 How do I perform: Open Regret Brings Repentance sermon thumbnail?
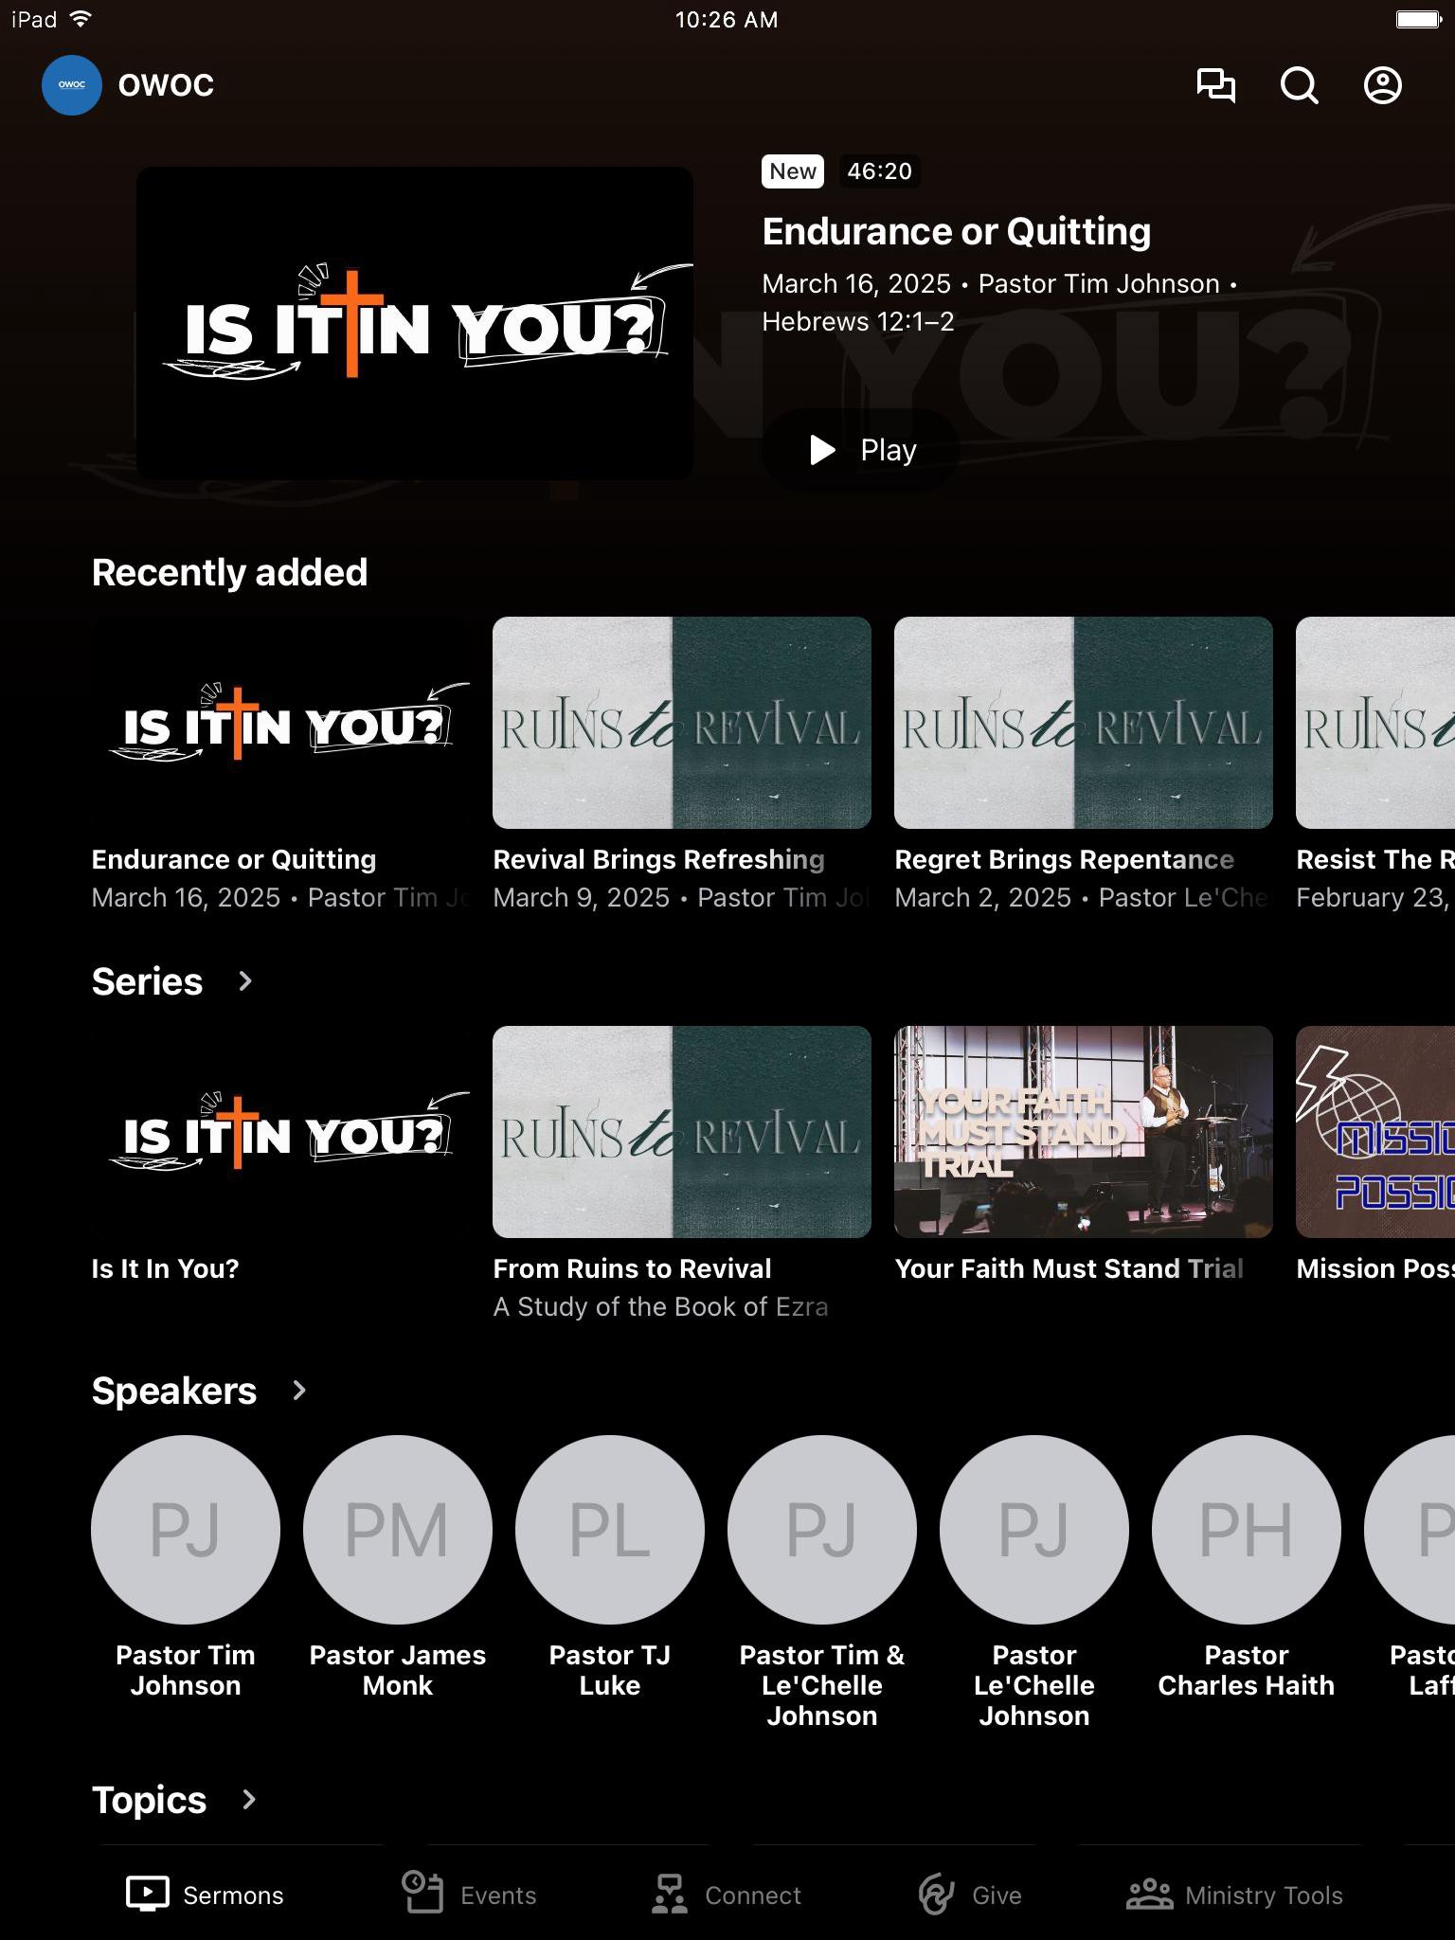[1083, 723]
